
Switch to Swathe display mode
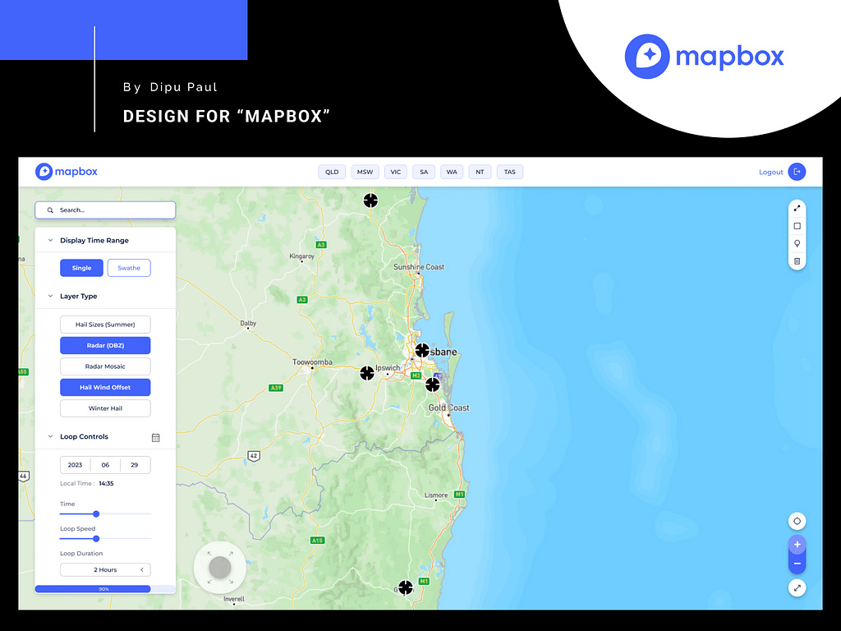point(128,268)
